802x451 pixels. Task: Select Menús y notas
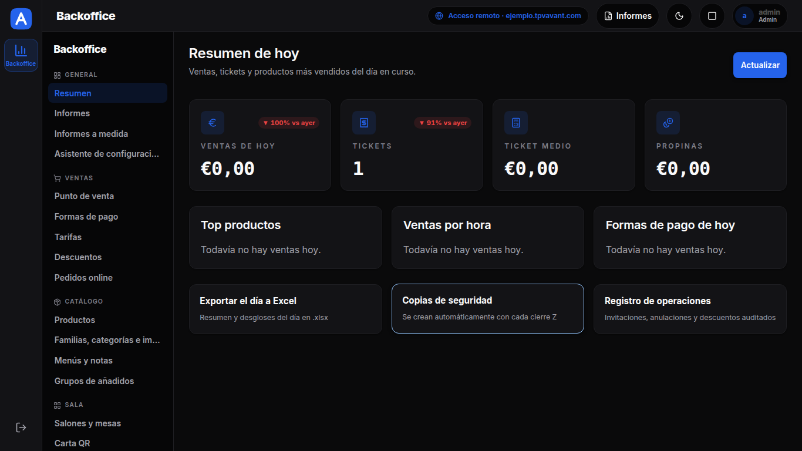(x=108, y=361)
